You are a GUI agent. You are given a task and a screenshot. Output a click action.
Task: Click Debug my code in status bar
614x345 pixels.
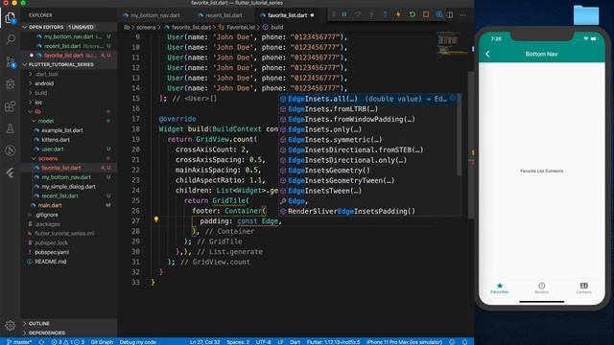point(137,342)
